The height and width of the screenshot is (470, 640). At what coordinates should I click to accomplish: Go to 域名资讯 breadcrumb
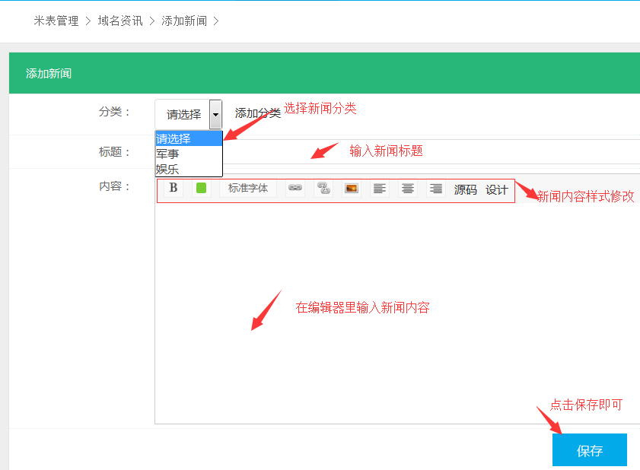tap(120, 21)
